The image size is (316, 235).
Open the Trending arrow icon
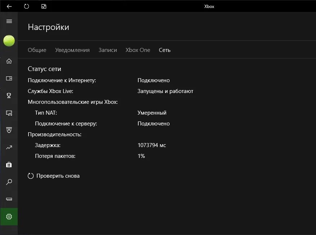tap(9, 147)
